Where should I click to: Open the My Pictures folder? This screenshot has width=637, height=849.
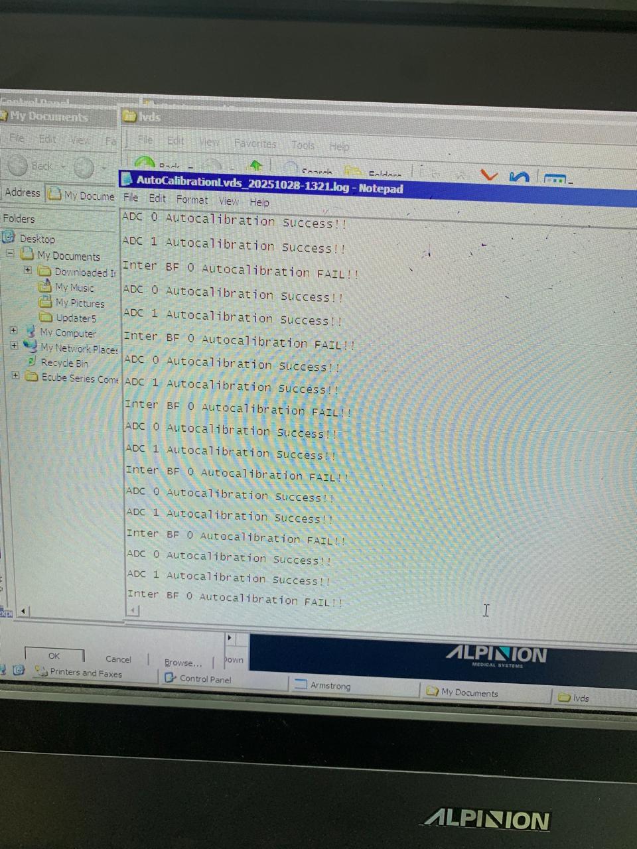pyautogui.click(x=79, y=303)
